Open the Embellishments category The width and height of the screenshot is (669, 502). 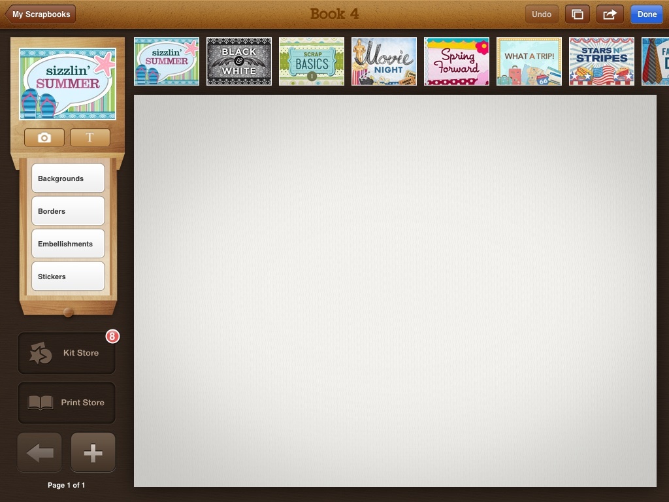point(68,244)
